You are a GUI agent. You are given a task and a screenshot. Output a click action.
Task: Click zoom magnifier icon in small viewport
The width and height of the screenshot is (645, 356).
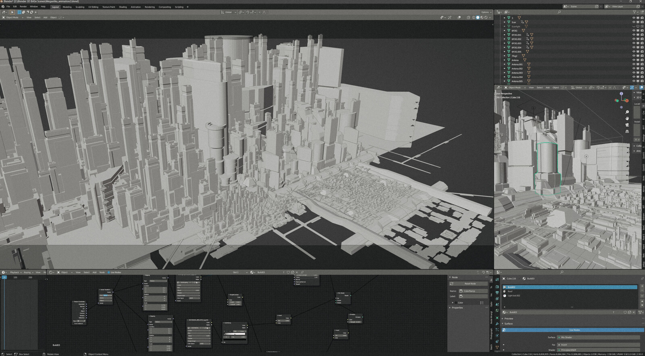(x=627, y=112)
